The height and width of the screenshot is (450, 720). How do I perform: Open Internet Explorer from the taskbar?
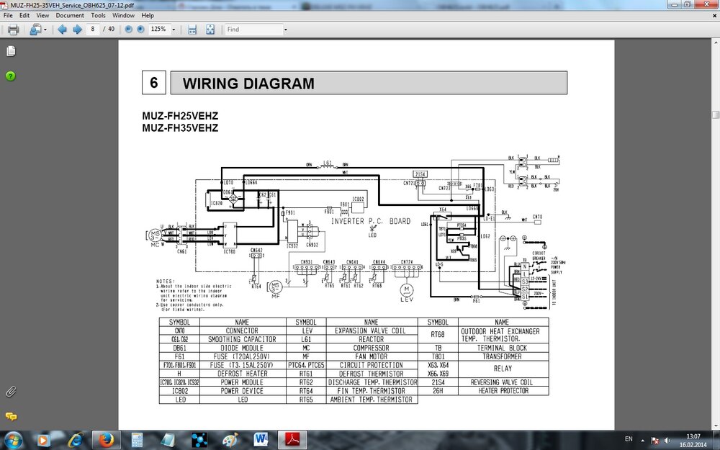tap(75, 441)
